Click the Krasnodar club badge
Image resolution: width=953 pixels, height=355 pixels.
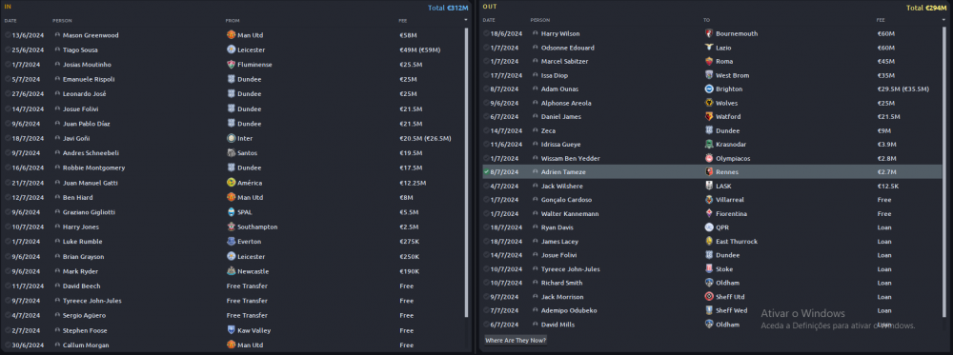(x=709, y=145)
